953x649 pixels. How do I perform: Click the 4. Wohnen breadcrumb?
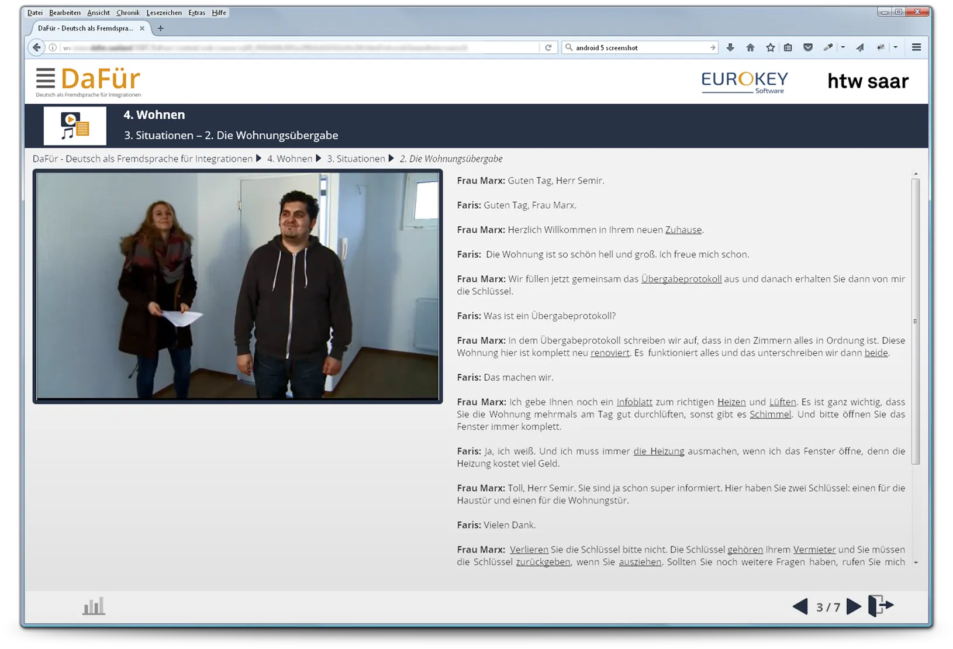click(x=289, y=158)
